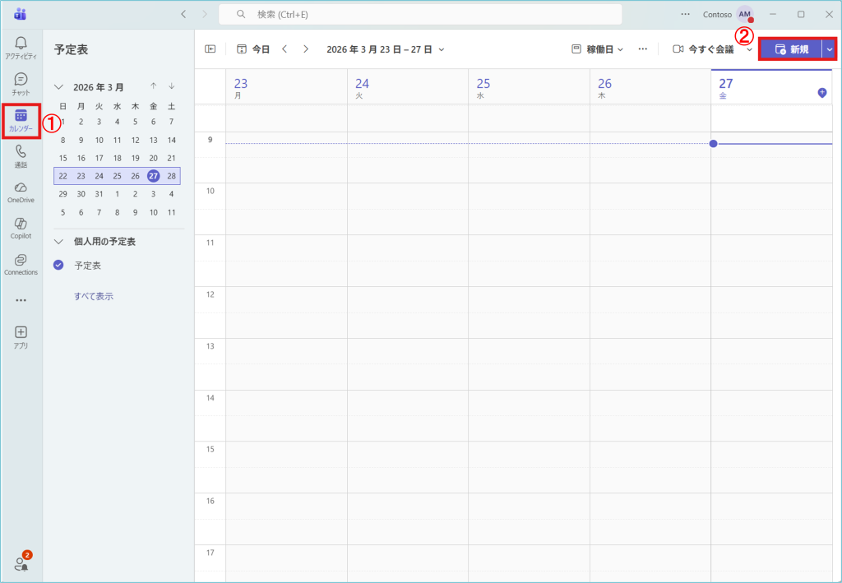Collapse the calendar side pane icon
The width and height of the screenshot is (842, 583).
(x=210, y=49)
